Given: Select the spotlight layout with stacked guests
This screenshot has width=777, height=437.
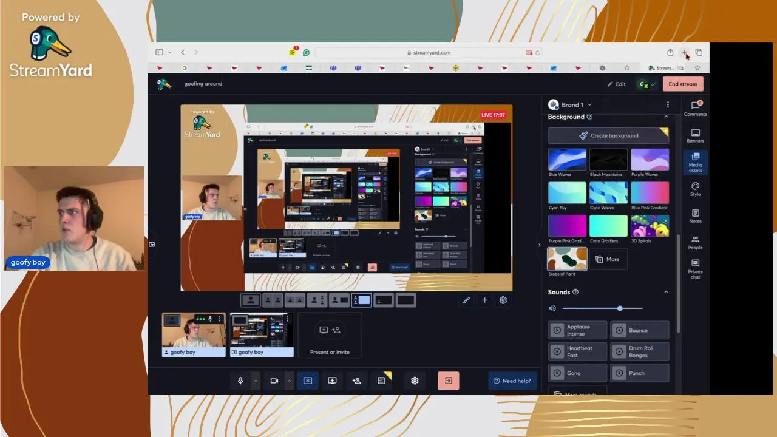Looking at the screenshot, I should [317, 300].
